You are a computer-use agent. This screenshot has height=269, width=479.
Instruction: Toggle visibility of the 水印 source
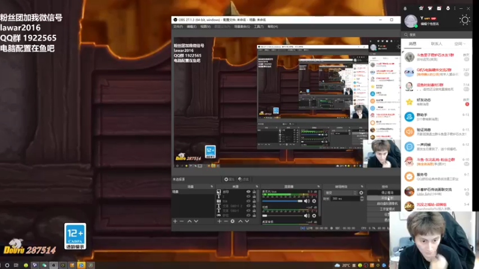248,192
